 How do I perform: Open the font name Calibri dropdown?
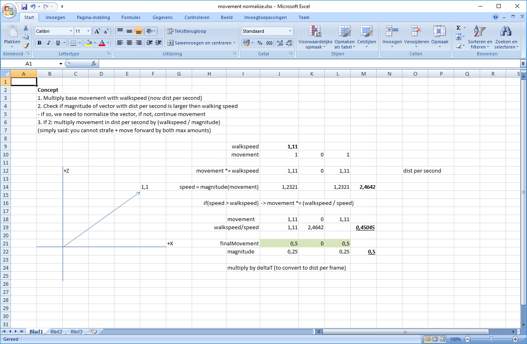click(x=71, y=31)
